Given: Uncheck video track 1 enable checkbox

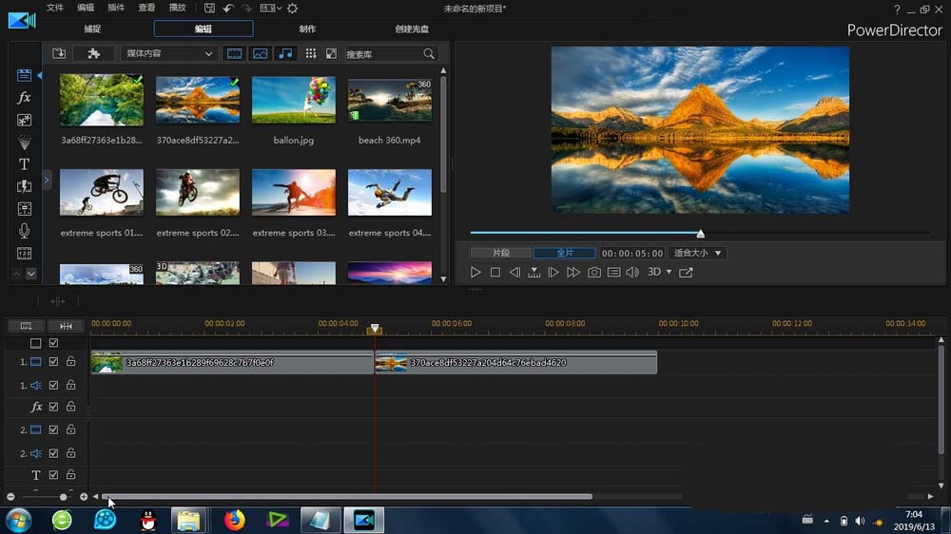Looking at the screenshot, I should pos(54,362).
